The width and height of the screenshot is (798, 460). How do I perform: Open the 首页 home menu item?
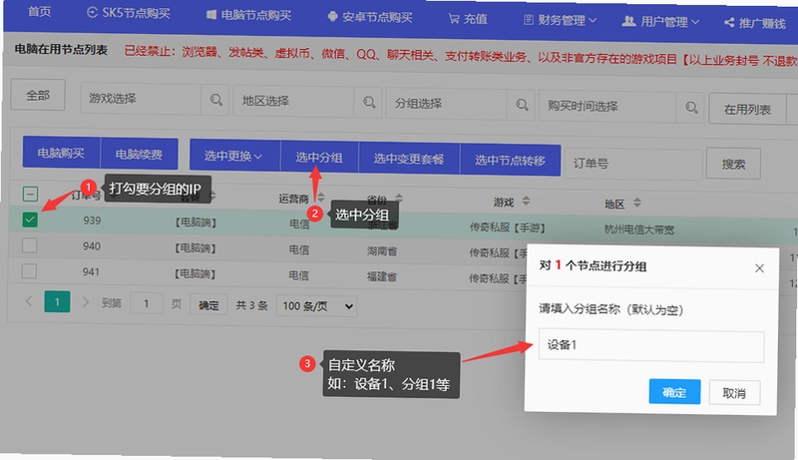click(39, 11)
